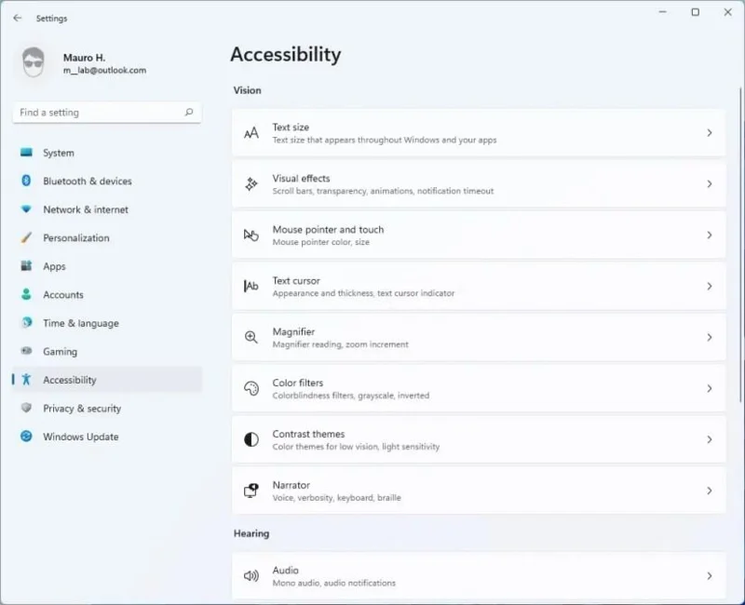Viewport: 745px width, 605px height.
Task: Click the Find a setting field
Action: pos(107,113)
